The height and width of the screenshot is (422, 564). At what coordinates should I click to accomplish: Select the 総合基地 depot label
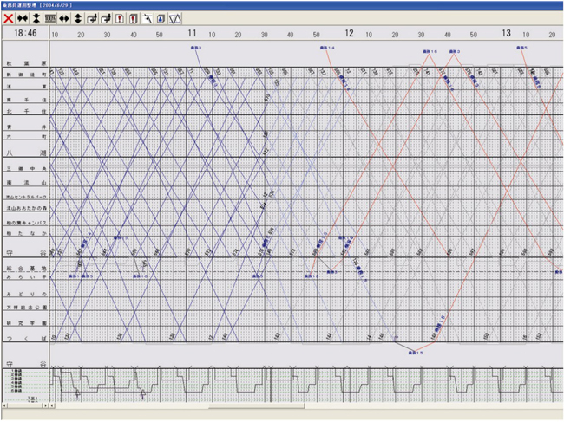[x=26, y=269]
